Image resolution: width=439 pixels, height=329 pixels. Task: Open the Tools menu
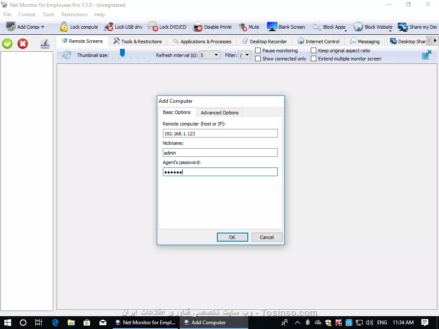(48, 15)
